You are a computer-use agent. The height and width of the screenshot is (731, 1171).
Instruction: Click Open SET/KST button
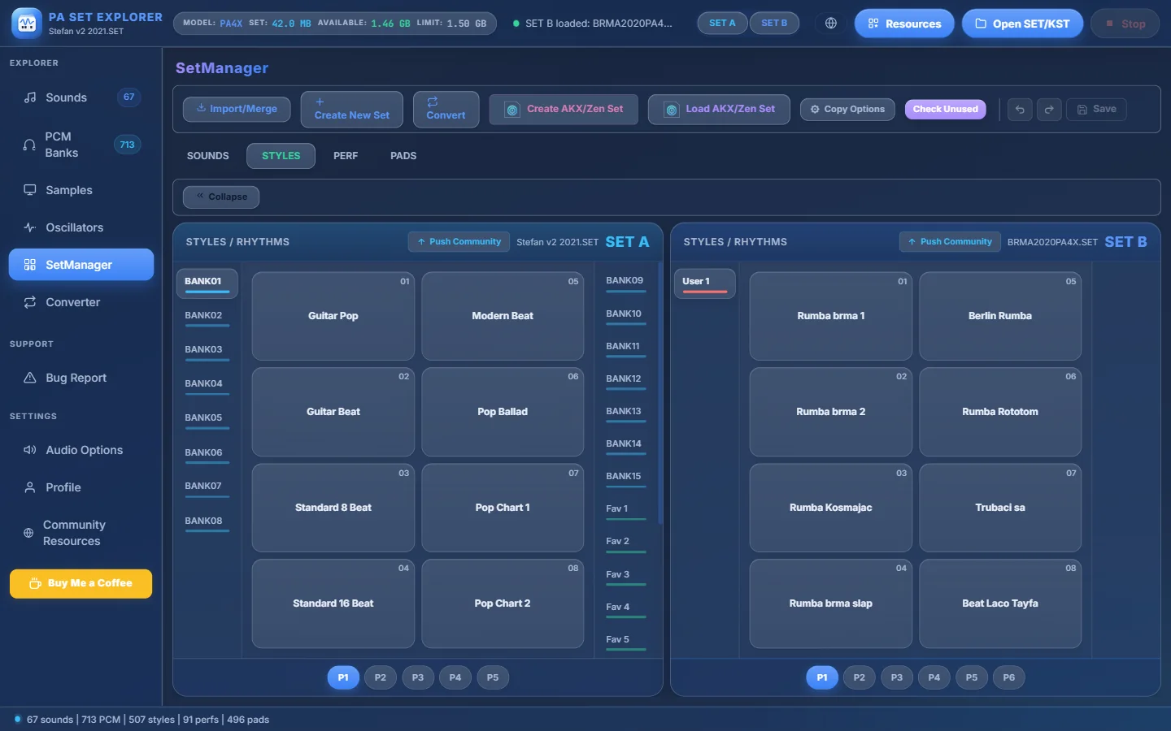tap(1022, 24)
